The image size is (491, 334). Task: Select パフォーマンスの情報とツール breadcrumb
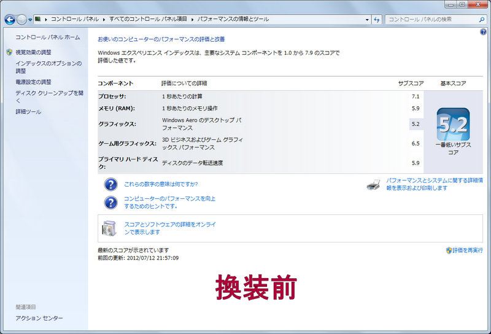(233, 19)
